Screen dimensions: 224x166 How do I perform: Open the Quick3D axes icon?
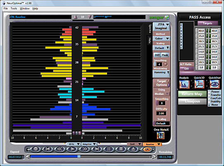pyautogui.click(x=199, y=84)
